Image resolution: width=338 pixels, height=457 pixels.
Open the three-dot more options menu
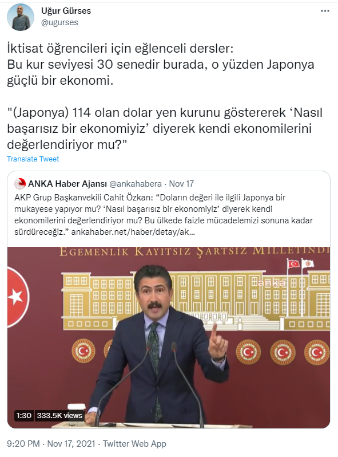325,11
